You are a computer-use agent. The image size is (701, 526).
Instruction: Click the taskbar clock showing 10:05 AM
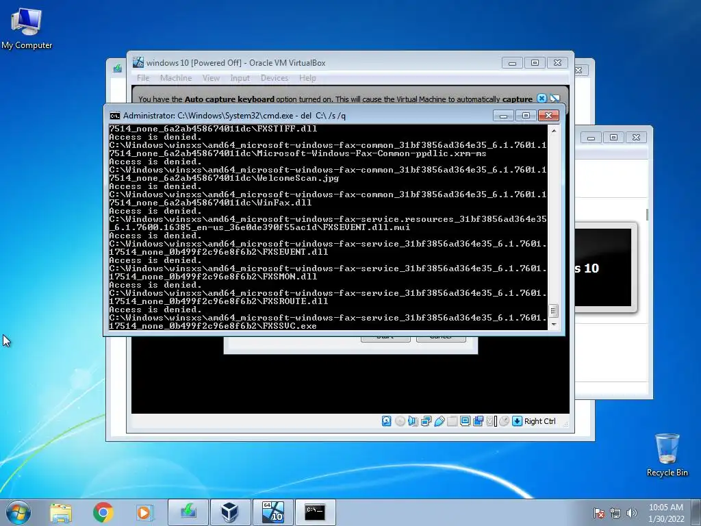pyautogui.click(x=666, y=513)
